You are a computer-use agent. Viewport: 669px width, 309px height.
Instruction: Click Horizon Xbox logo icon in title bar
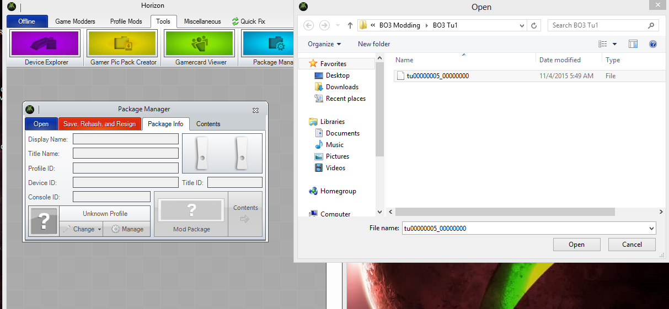pyautogui.click(x=12, y=6)
